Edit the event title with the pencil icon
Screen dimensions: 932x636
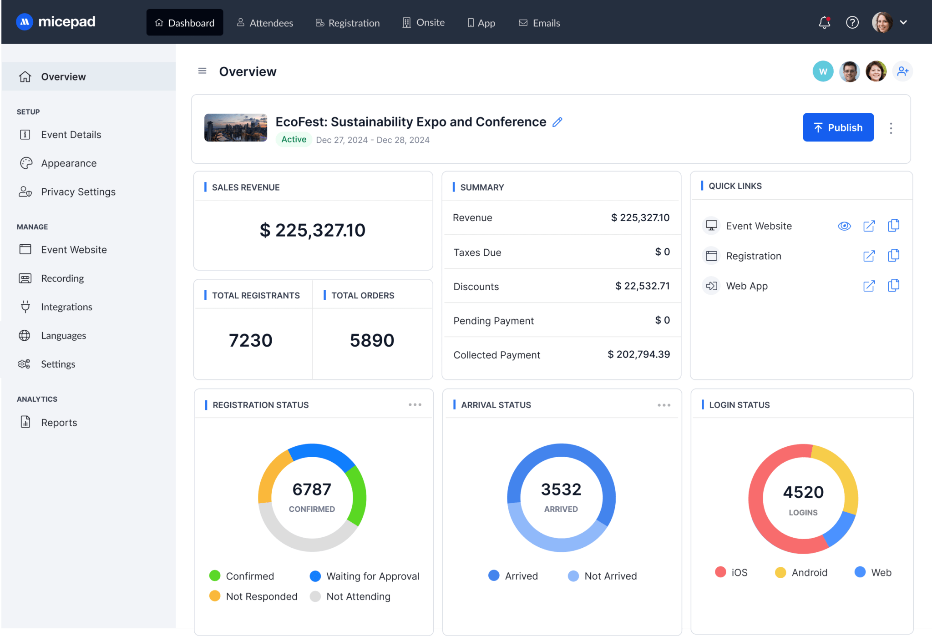[557, 122]
